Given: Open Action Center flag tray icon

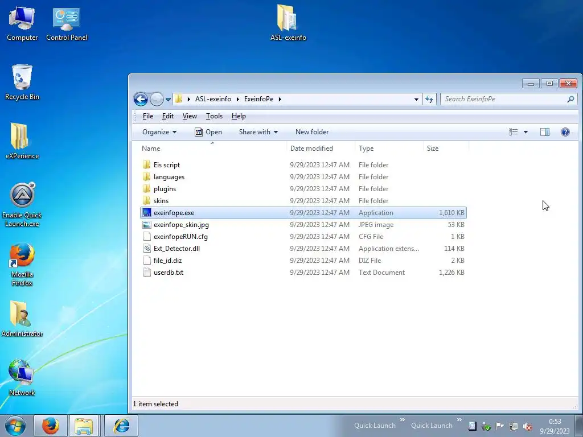Looking at the screenshot, I should click(500, 426).
